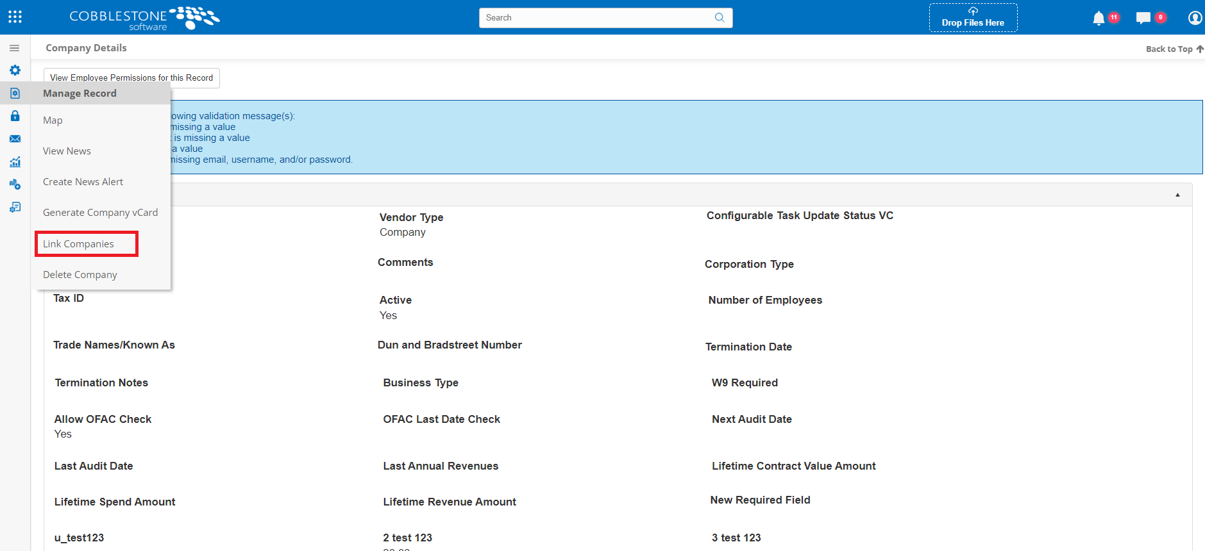Click the Lifetime Revenue Amount label
The width and height of the screenshot is (1205, 551).
tap(450, 502)
